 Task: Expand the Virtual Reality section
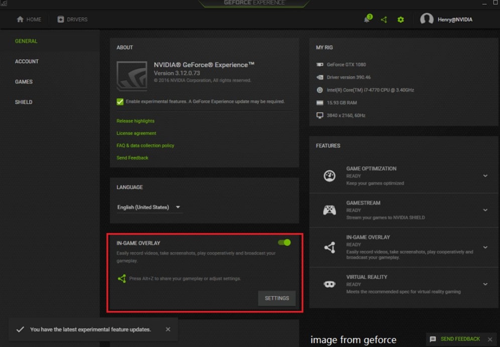click(x=485, y=284)
